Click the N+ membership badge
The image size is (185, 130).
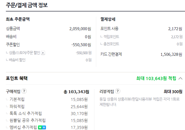click(x=42, y=127)
